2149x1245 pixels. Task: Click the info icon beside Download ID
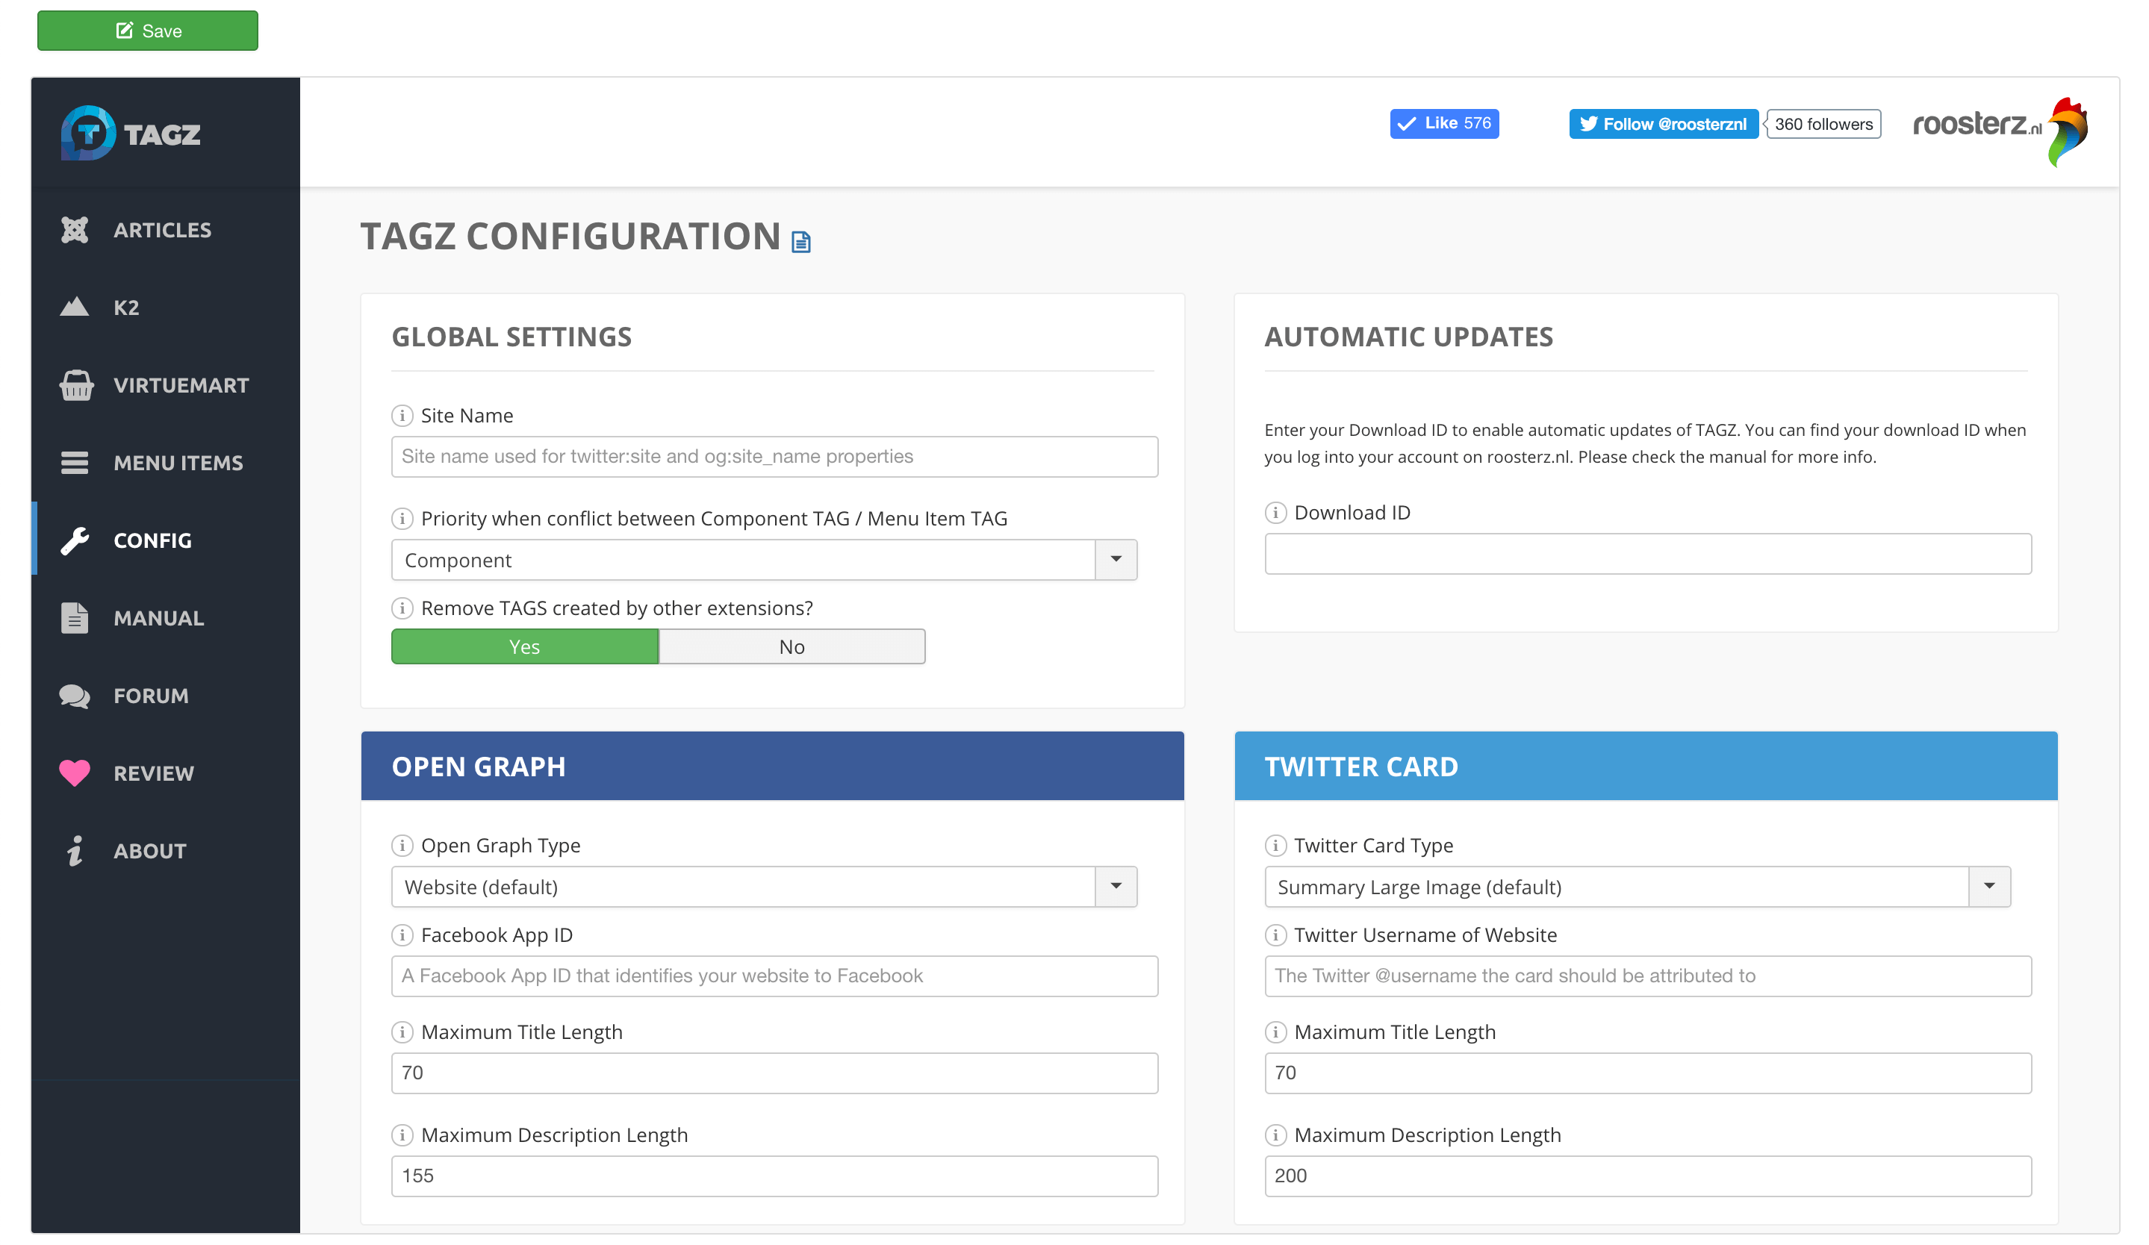click(1275, 513)
